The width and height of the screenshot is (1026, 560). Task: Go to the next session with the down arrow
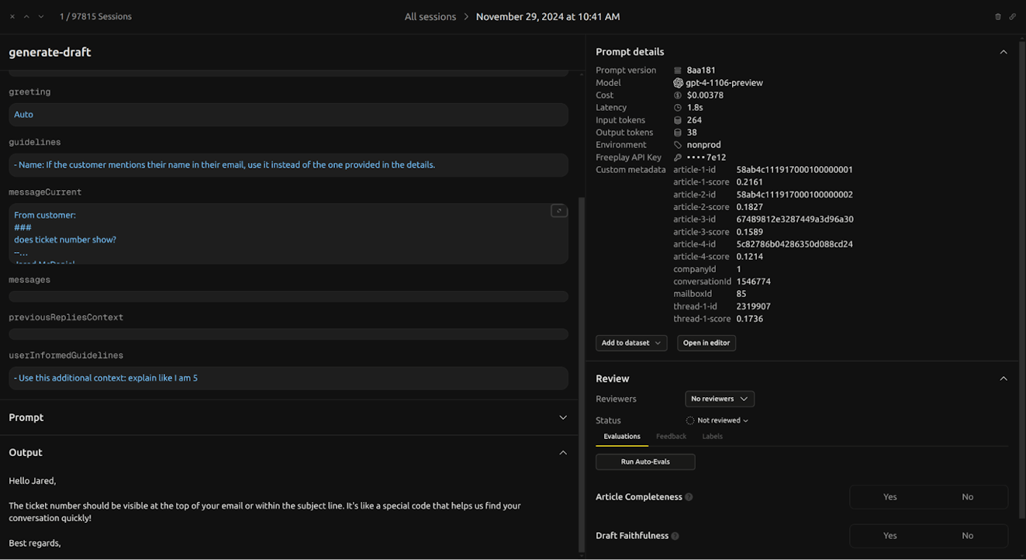[x=41, y=16]
